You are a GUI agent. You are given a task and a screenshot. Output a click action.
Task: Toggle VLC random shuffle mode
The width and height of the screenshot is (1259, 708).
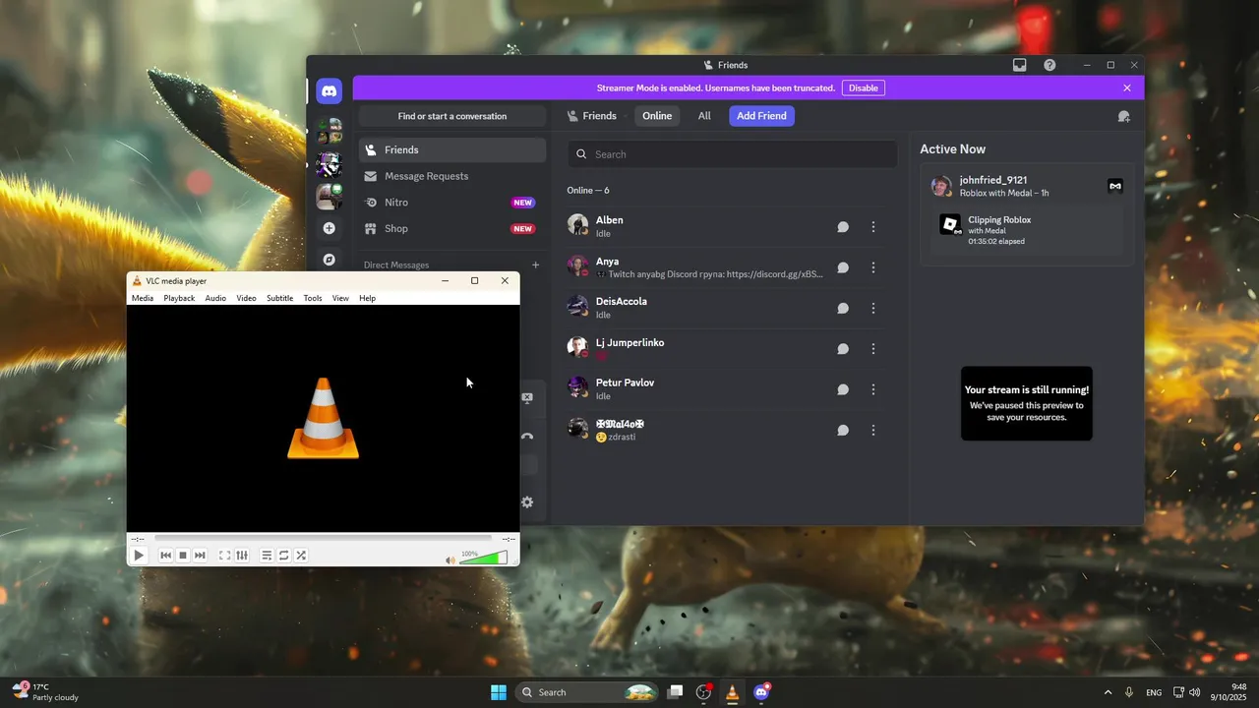pyautogui.click(x=301, y=556)
